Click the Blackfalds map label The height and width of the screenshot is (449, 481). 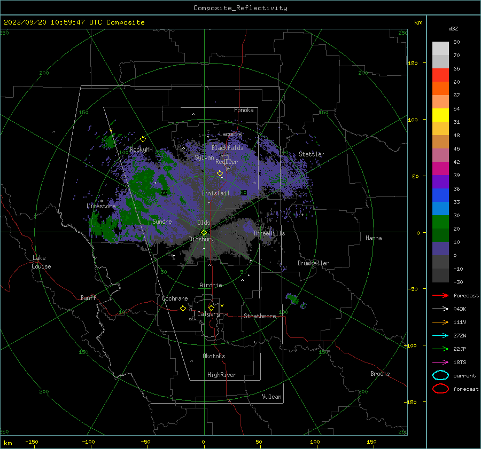coord(227,148)
